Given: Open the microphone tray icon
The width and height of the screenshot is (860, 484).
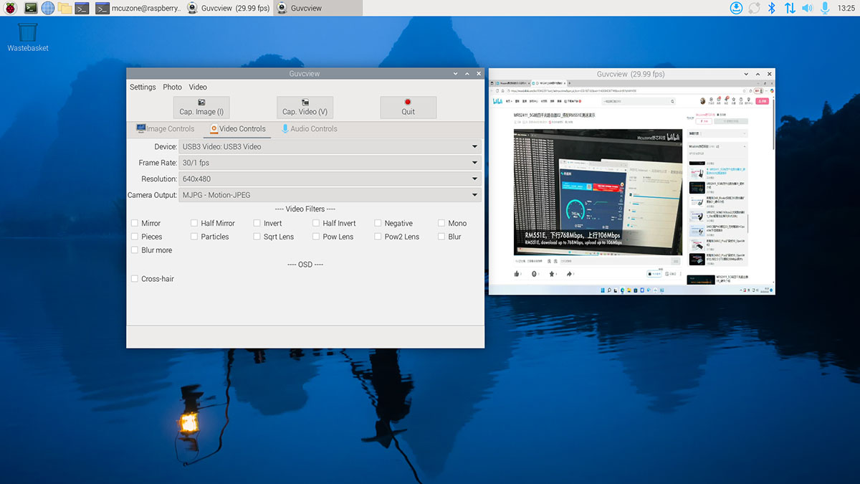Looking at the screenshot, I should click(825, 8).
